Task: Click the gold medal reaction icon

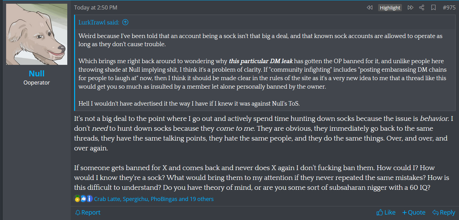Action: 77,199
